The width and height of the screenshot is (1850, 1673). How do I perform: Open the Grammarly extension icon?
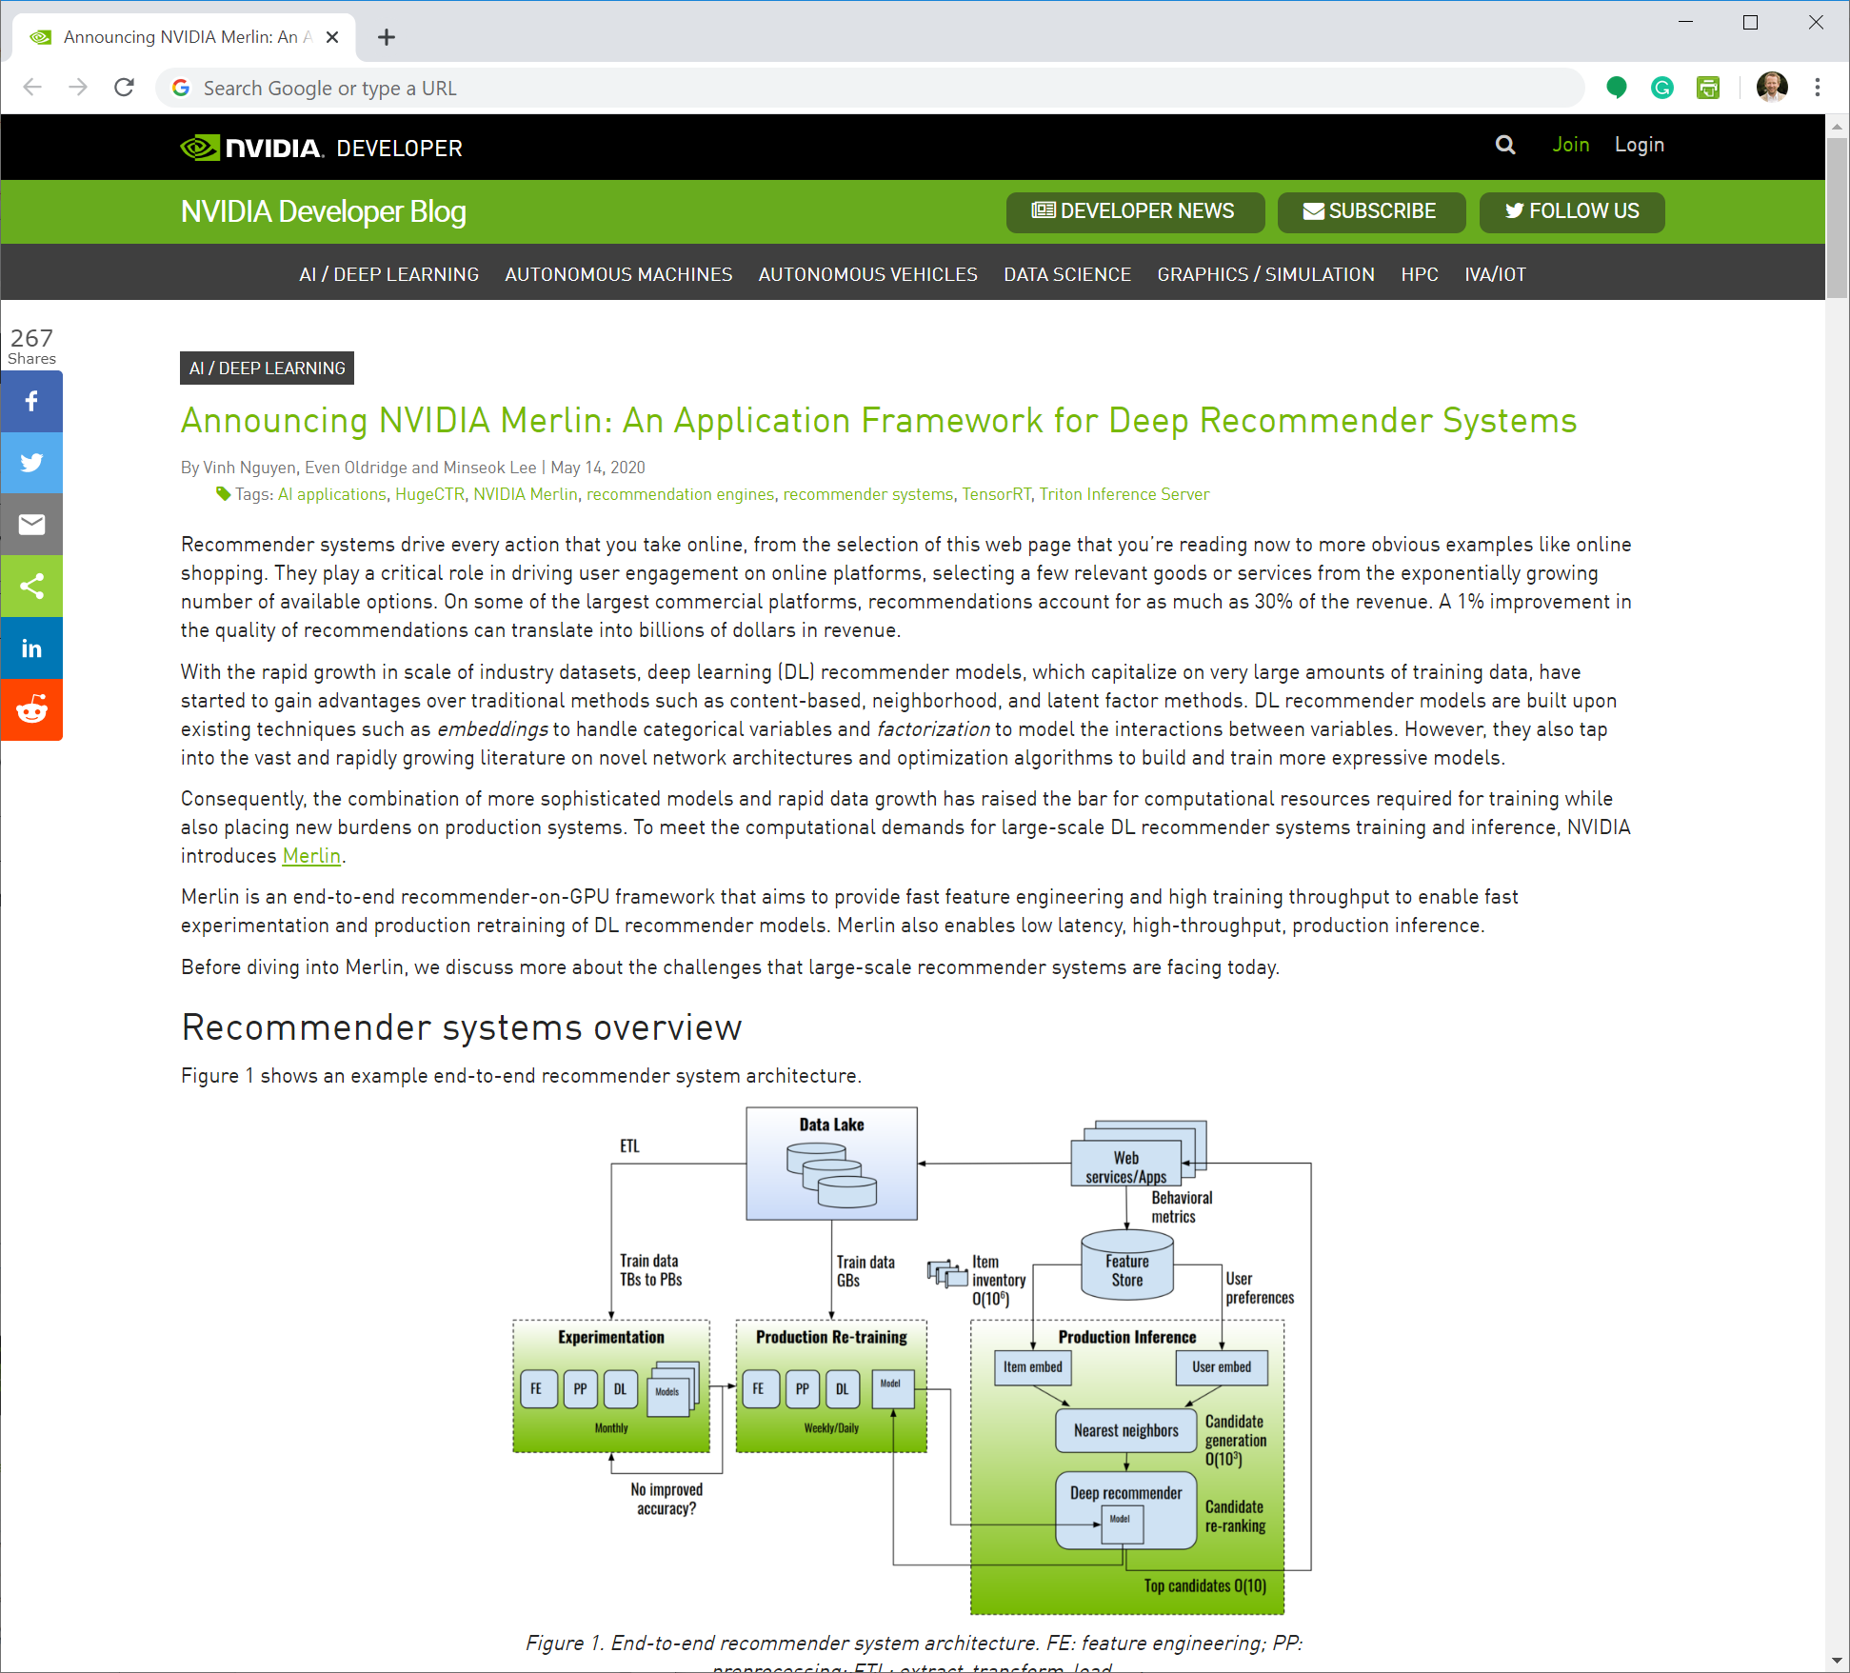tap(1661, 88)
